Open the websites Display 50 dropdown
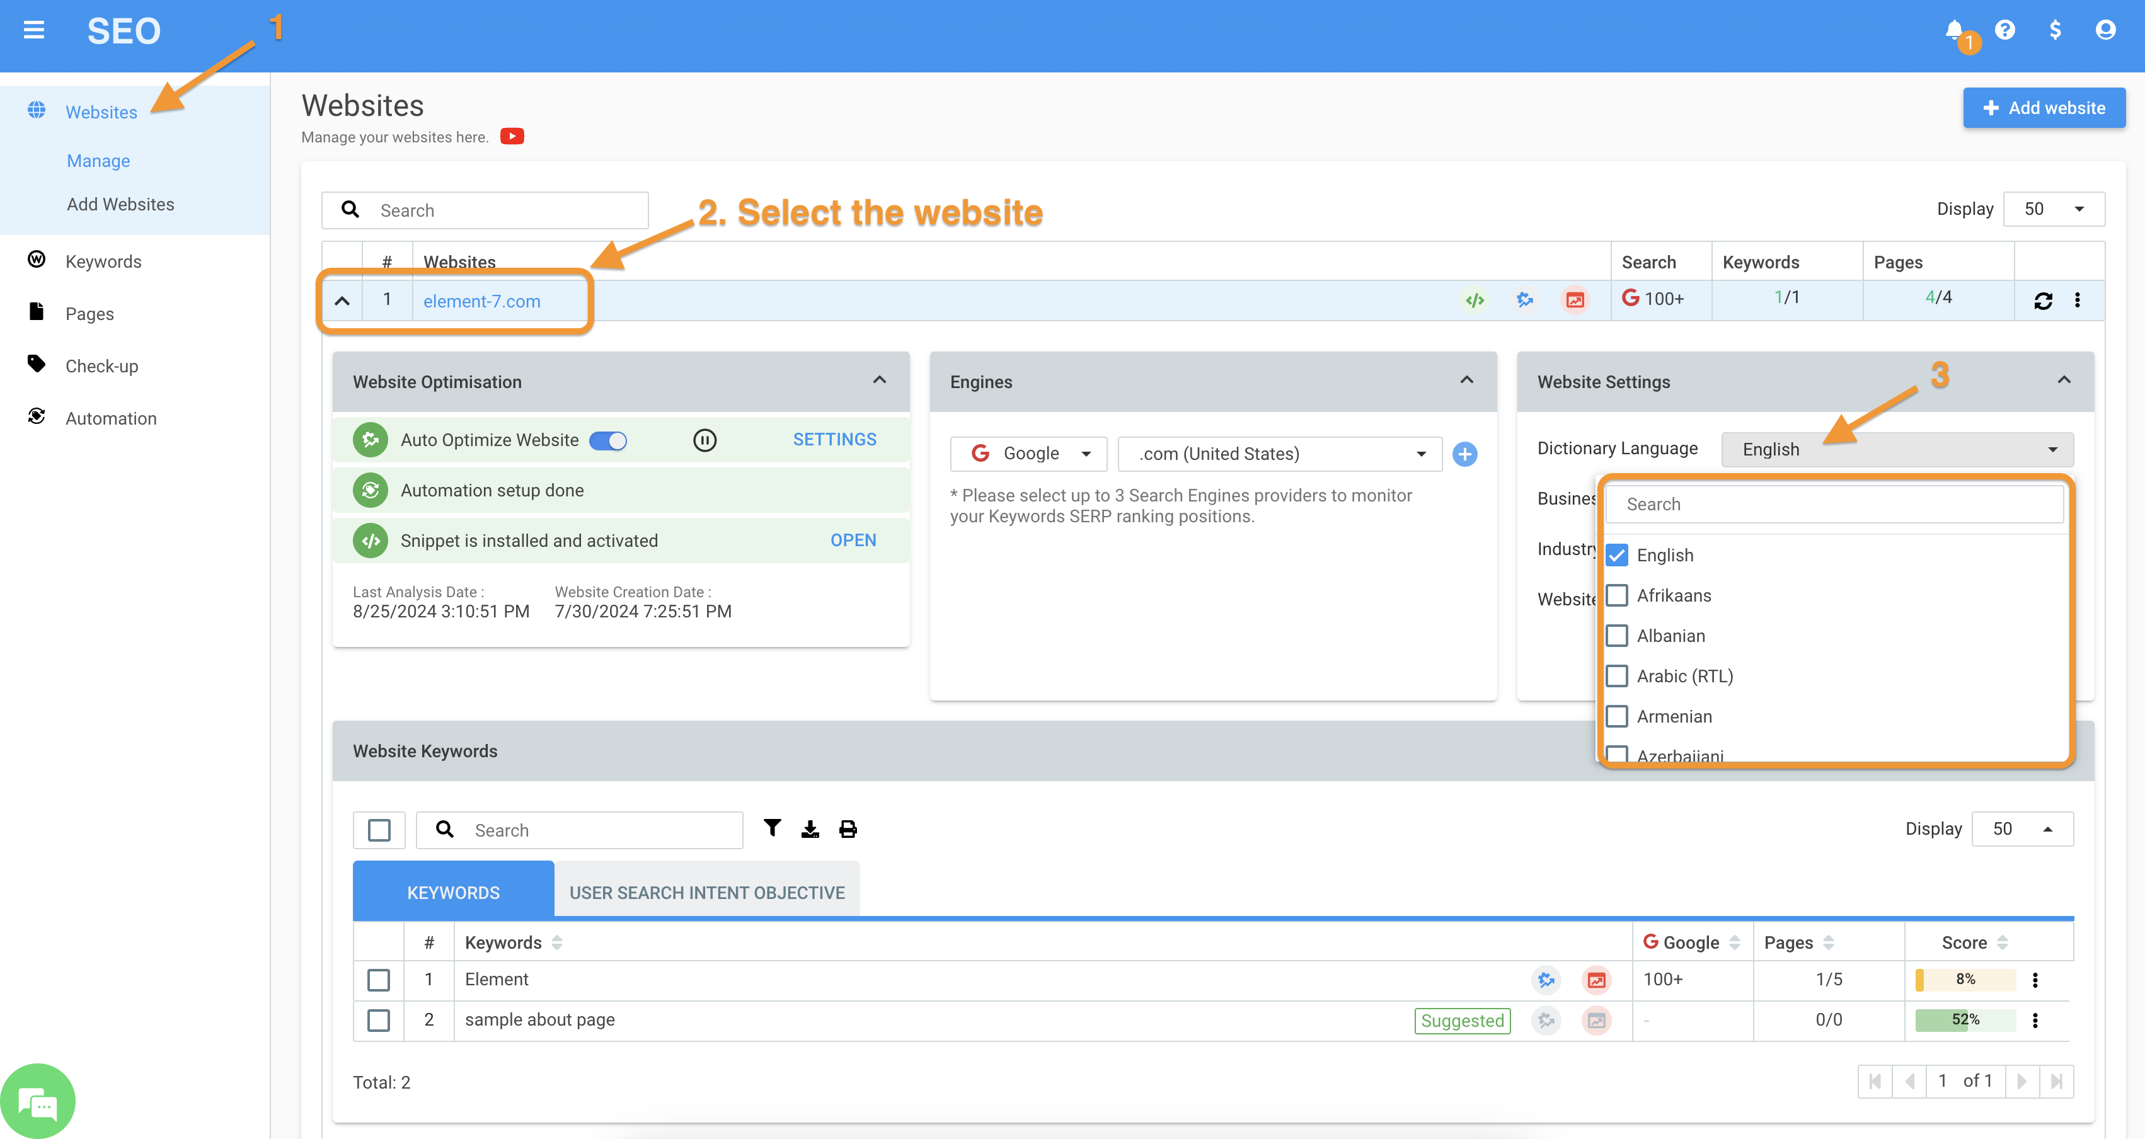2145x1139 pixels. coord(2054,209)
